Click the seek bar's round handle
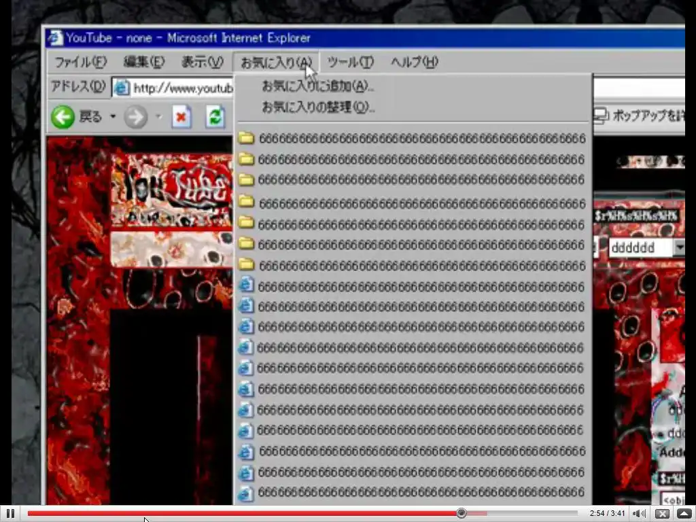The image size is (696, 522). click(x=462, y=513)
